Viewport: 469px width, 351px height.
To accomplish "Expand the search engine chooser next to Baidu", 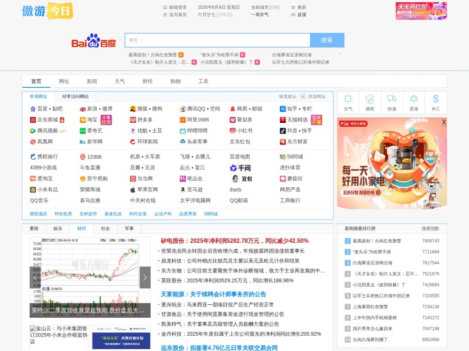I will coord(120,40).
